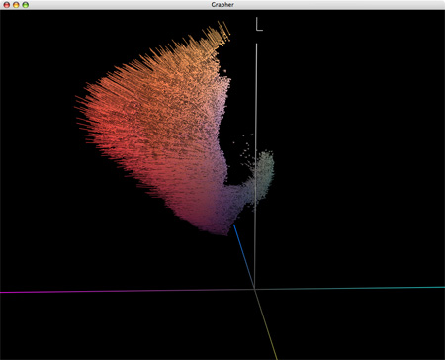Minimize window with the yellow button
Screen dimensions: 445x360
[x=16, y=5]
